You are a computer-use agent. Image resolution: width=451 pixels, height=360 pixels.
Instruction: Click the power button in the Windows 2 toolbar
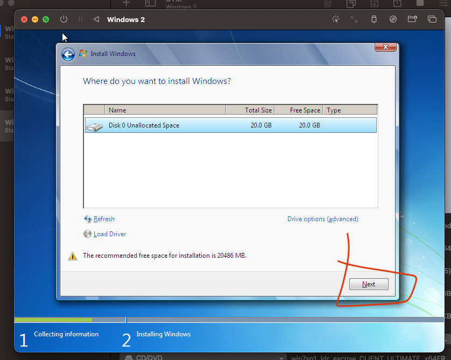click(64, 19)
